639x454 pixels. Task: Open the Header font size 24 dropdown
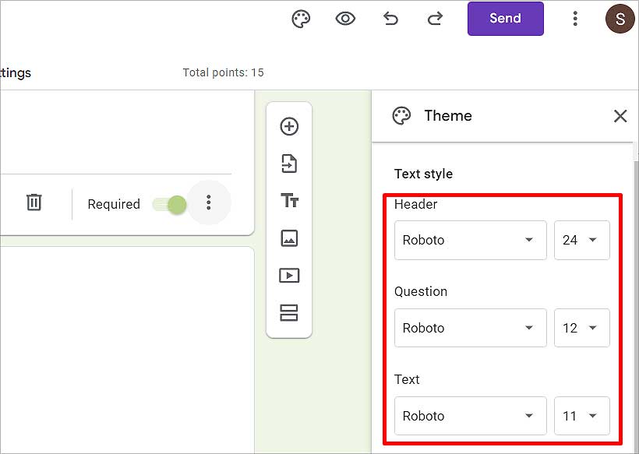tap(581, 240)
